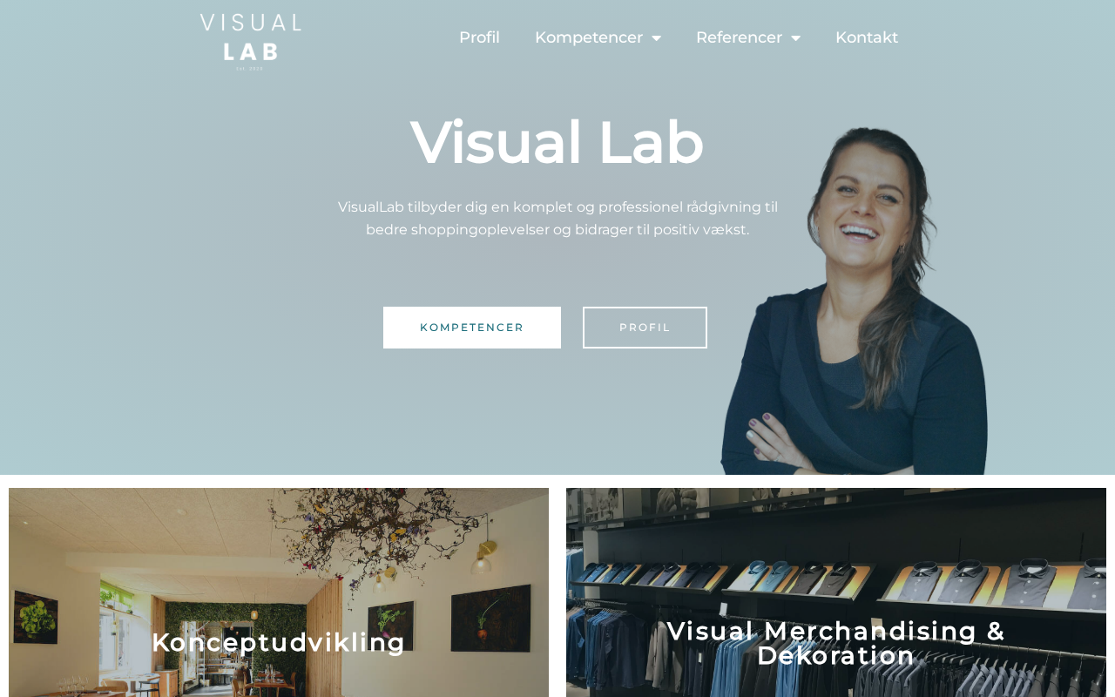Screen dimensions: 1115x697
Task: Click the Visual Merchandising & Dekoration heading
Action: click(836, 643)
